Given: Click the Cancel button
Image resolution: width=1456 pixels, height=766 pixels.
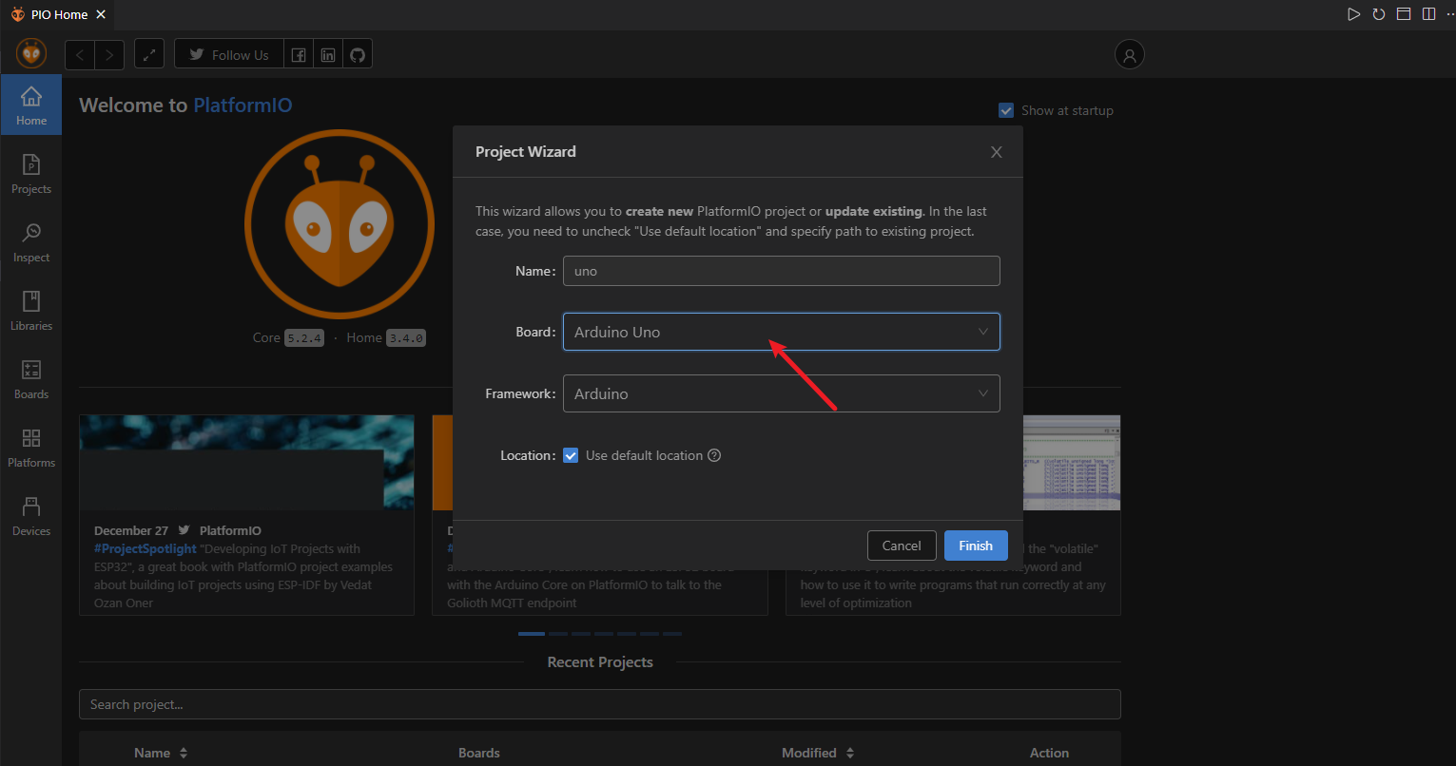Looking at the screenshot, I should point(902,546).
